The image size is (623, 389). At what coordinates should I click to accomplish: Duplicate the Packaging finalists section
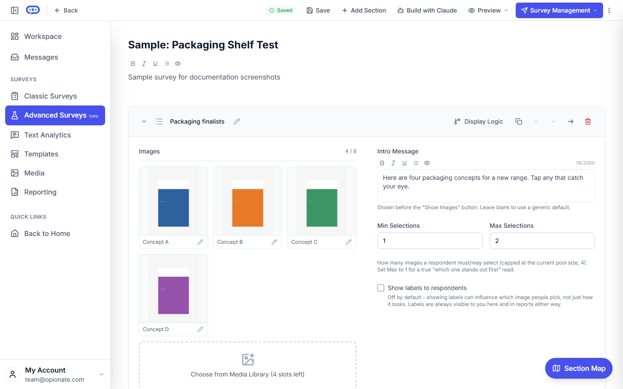click(x=519, y=121)
